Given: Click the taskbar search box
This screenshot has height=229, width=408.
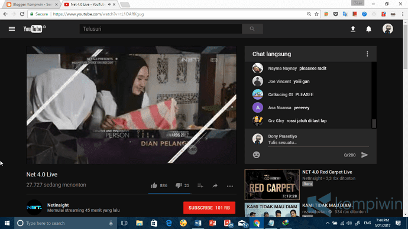Looking at the screenshot, I should pyautogui.click(x=66, y=223).
